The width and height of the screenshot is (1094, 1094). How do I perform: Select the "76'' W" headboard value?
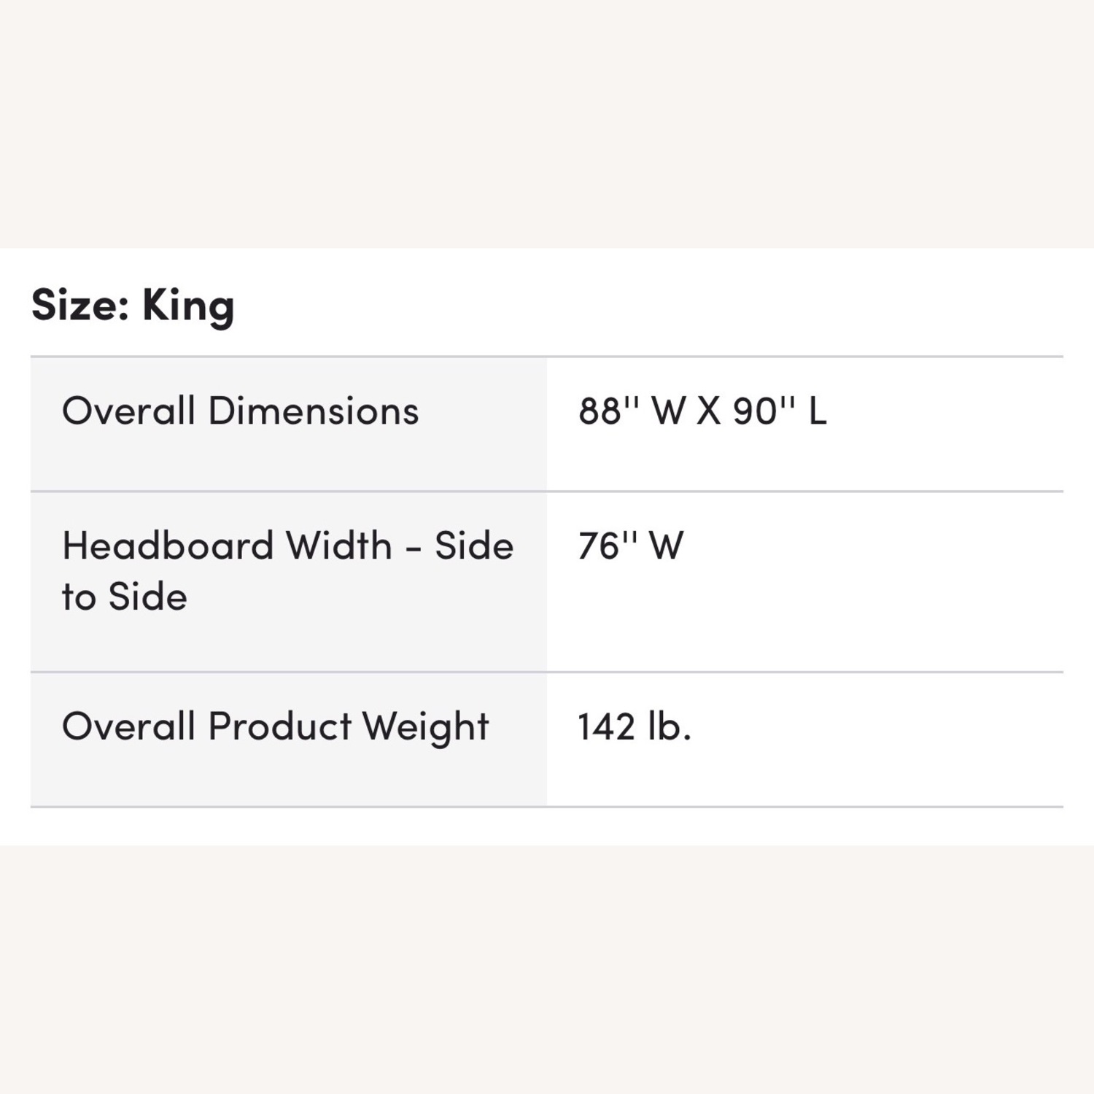click(631, 546)
